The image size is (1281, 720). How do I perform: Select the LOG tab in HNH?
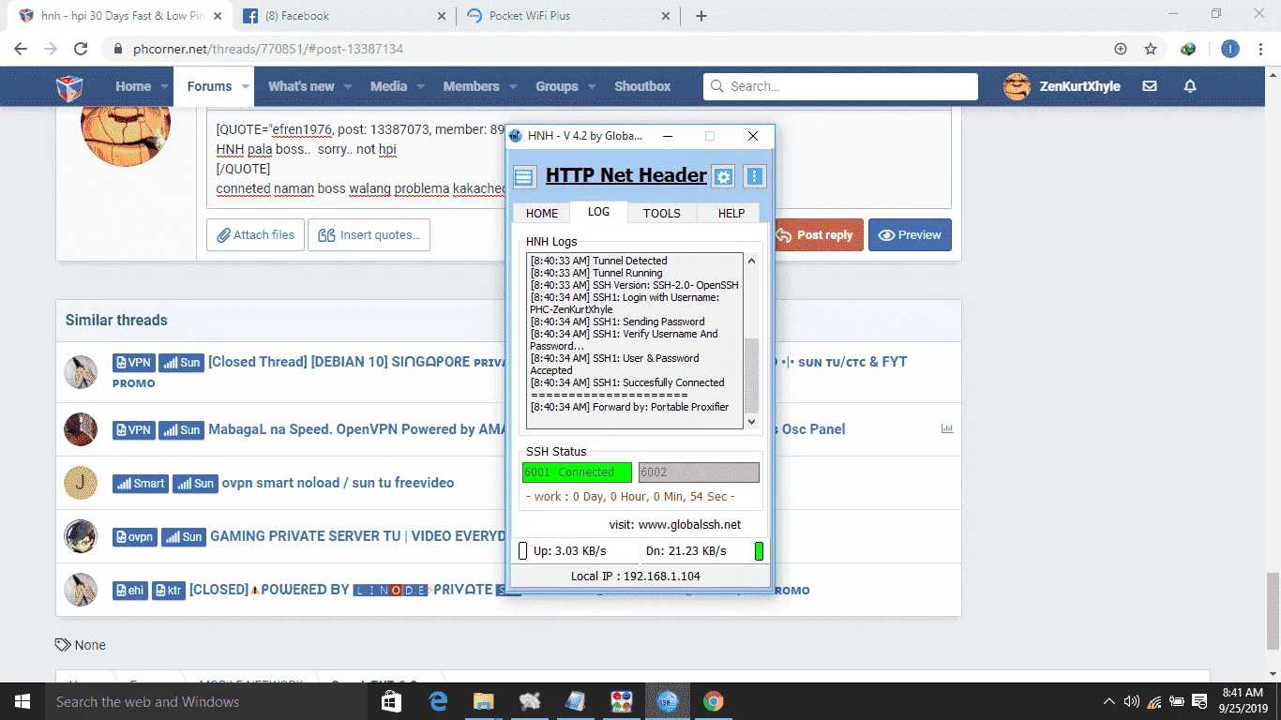[x=599, y=212]
